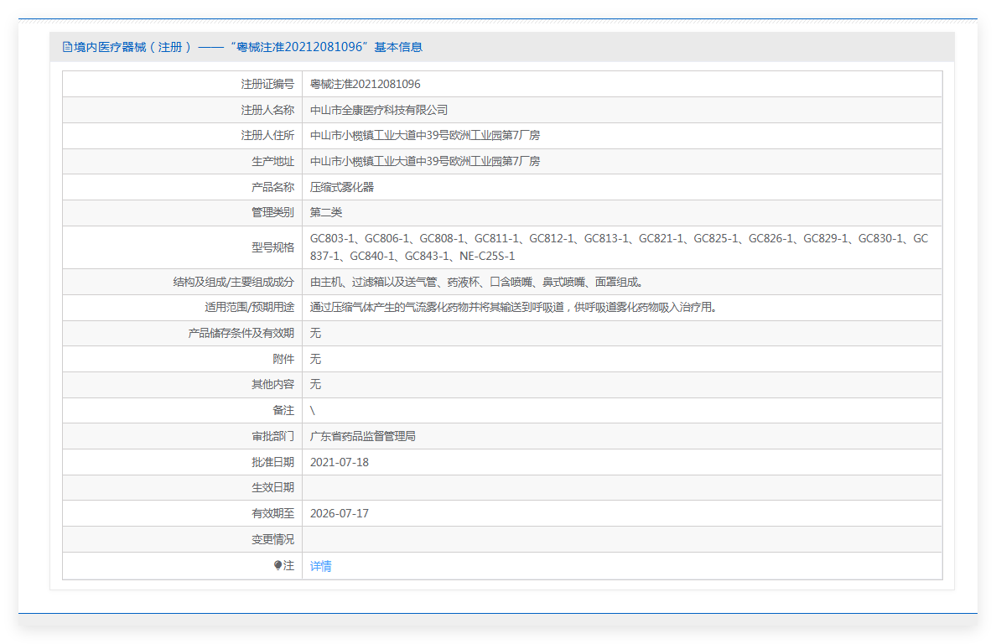Click the 型号规格 label

click(x=272, y=247)
